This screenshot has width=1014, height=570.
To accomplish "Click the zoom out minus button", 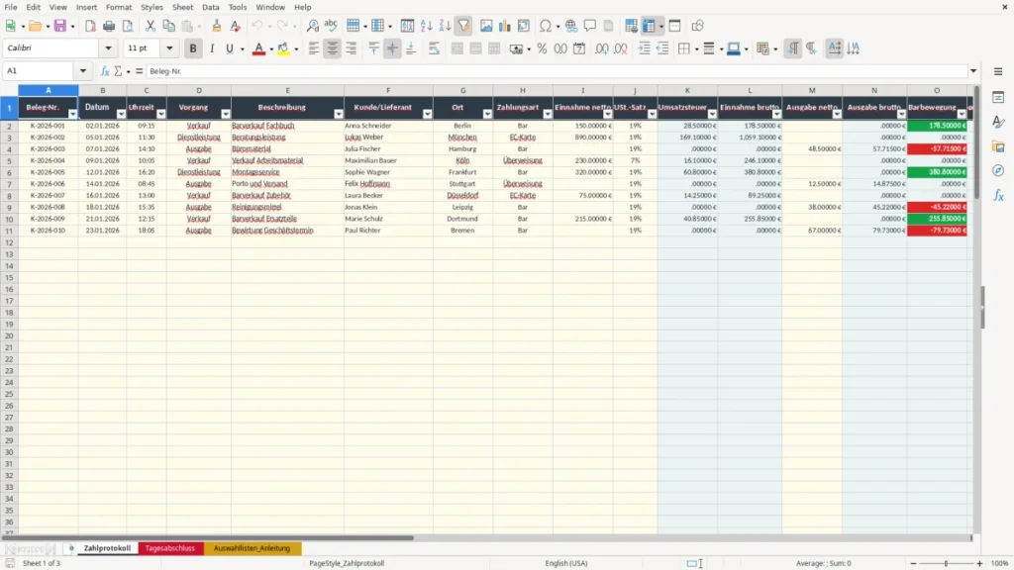I will (x=913, y=563).
